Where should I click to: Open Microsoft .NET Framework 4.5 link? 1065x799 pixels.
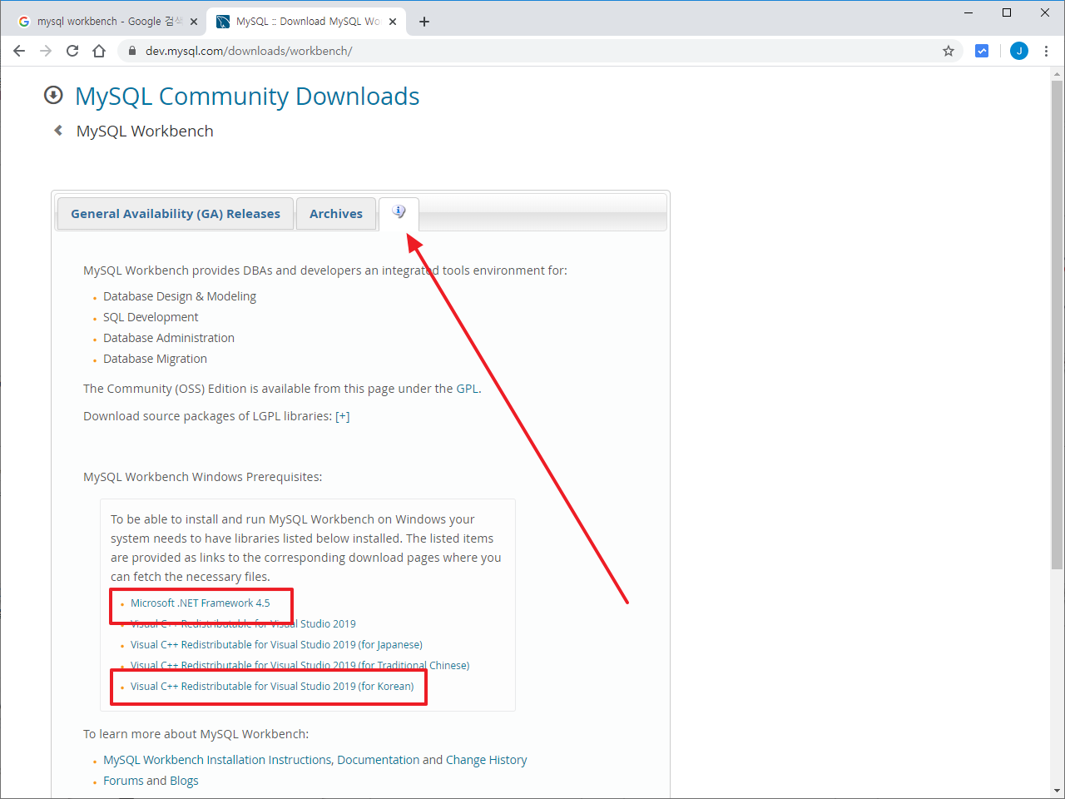(201, 603)
